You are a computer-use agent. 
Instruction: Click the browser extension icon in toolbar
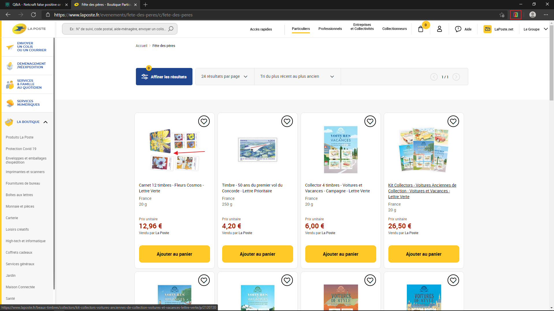(516, 15)
